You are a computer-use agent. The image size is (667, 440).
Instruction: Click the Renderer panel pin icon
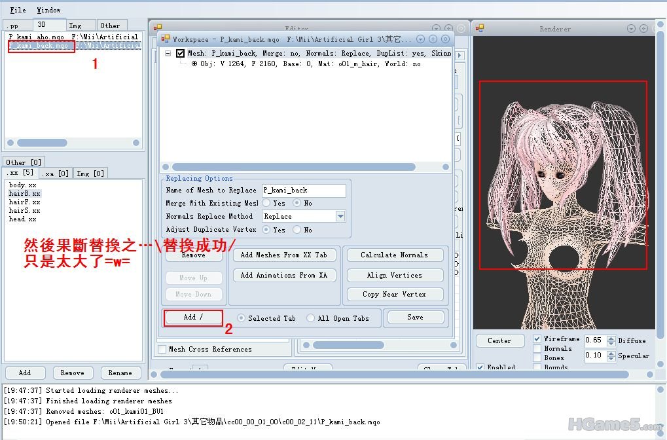click(x=644, y=29)
